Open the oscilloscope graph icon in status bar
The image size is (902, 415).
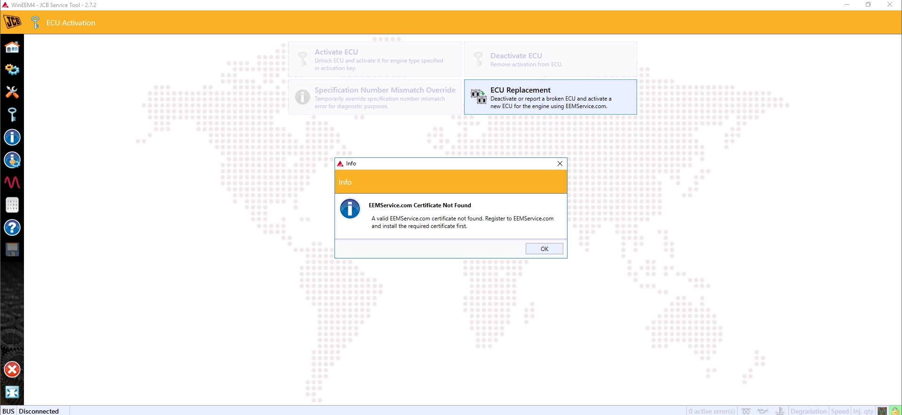point(882,411)
